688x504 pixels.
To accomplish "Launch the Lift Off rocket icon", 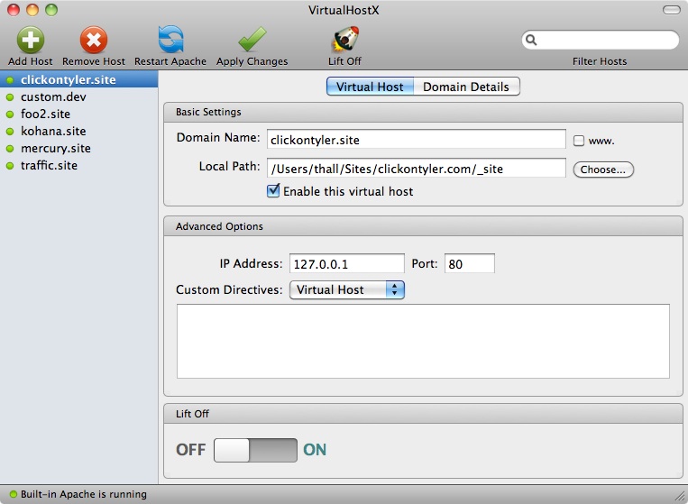I will tap(344, 41).
